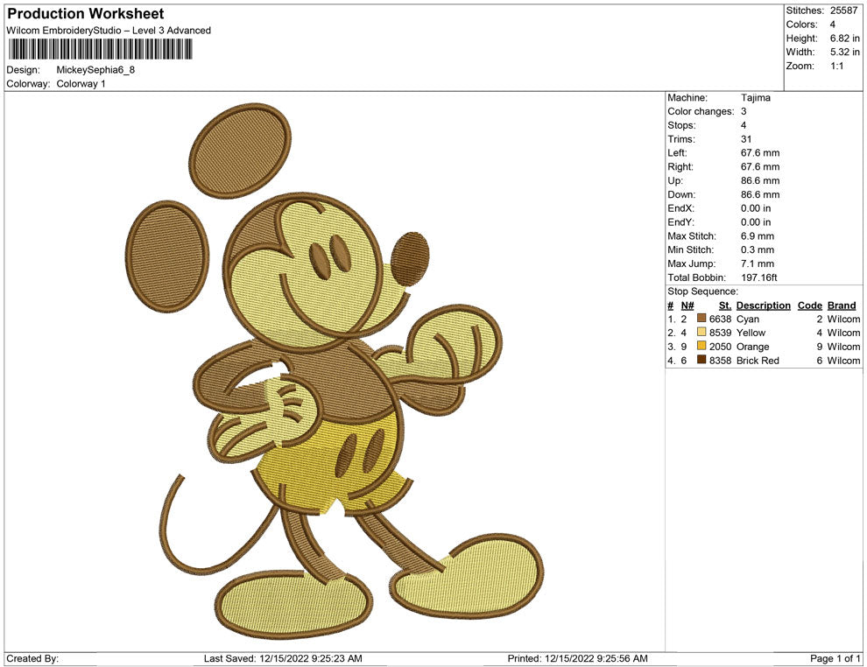Image resolution: width=867 pixels, height=667 pixels.
Task: Click the Stop Sequence heading
Action: [x=702, y=291]
